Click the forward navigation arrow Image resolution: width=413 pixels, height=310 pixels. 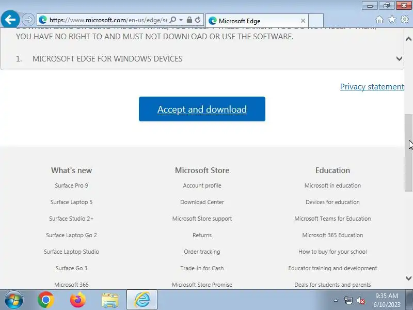pos(28,20)
